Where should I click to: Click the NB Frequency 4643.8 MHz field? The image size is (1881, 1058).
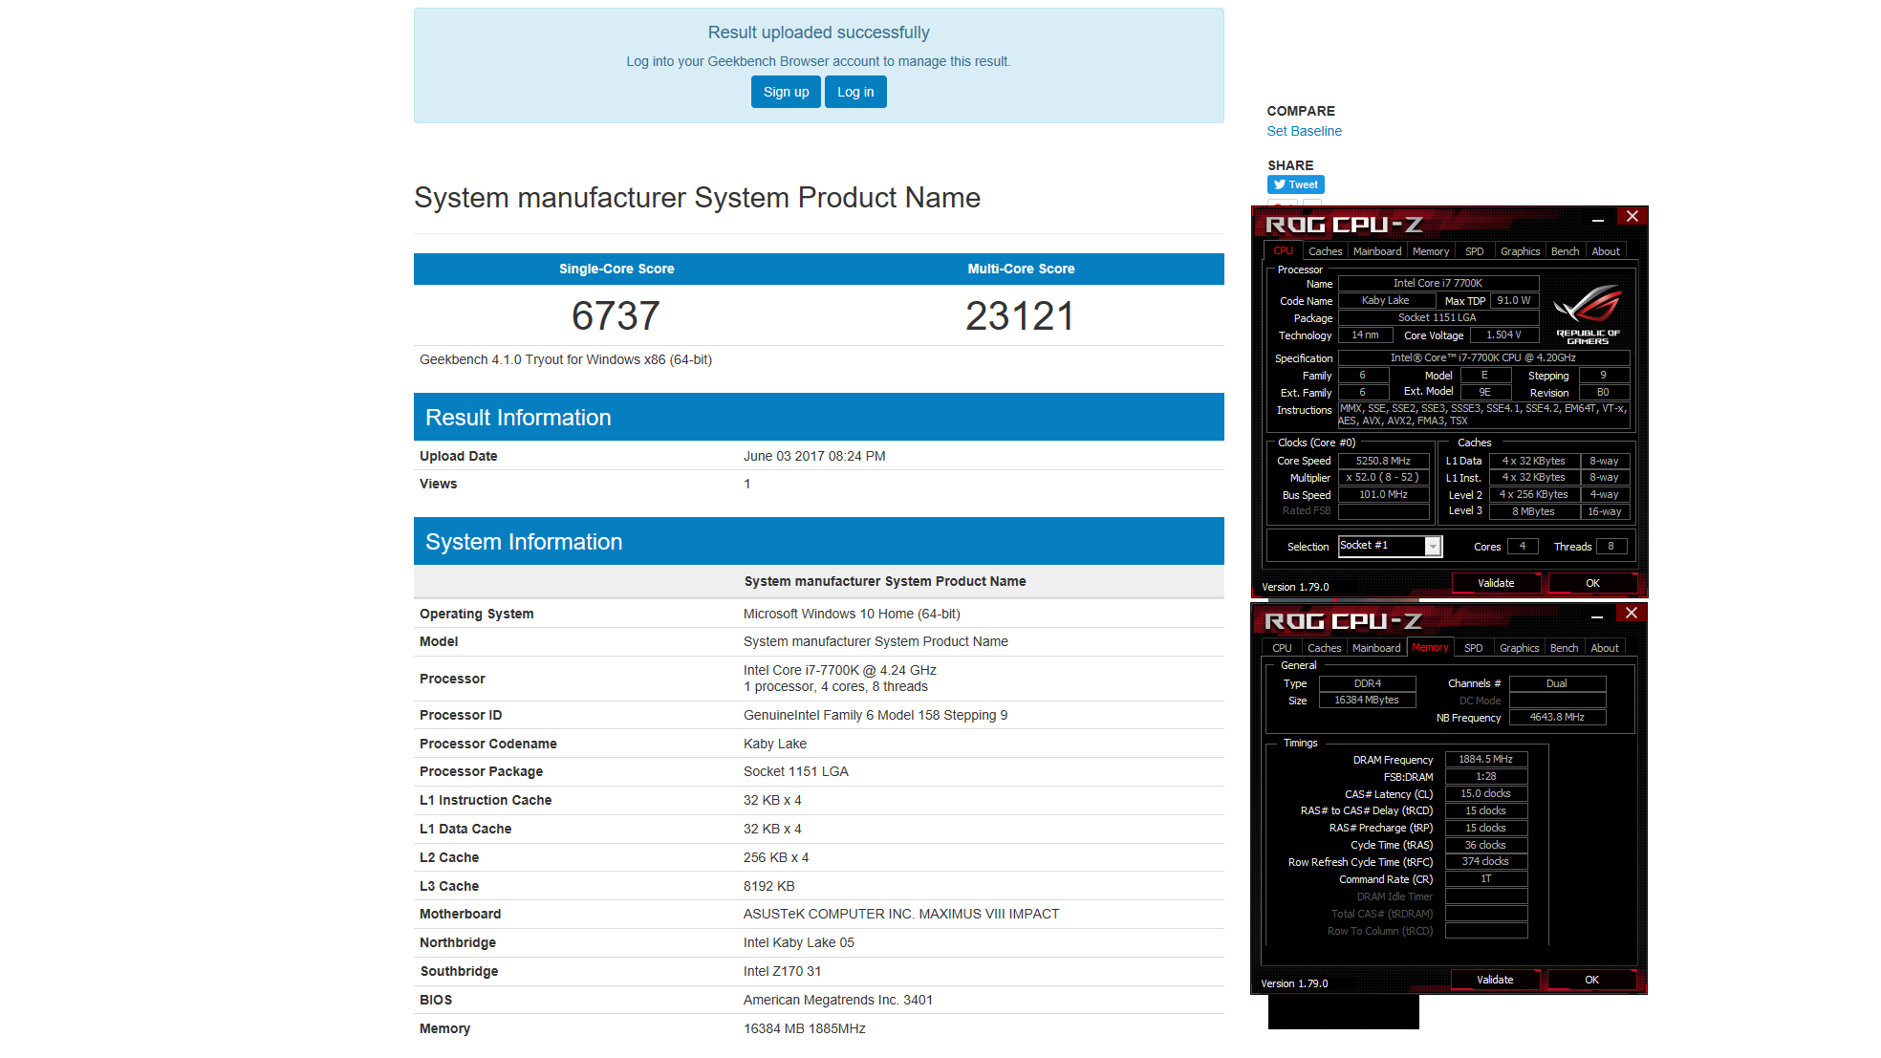[1557, 717]
